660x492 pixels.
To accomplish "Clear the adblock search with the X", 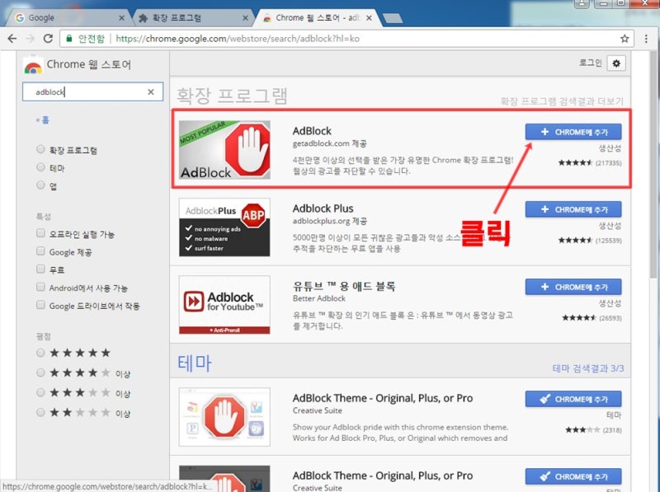I will tap(151, 91).
